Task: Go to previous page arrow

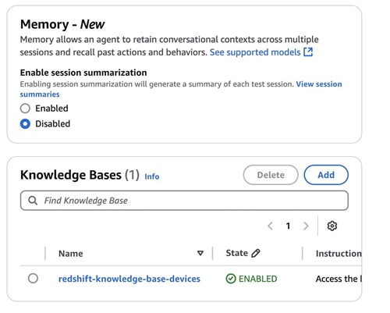Action: pos(270,226)
